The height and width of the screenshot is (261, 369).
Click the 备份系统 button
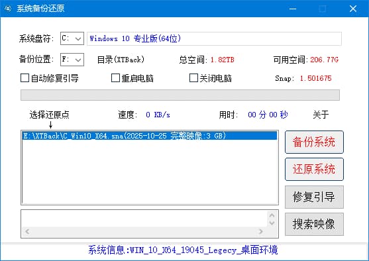tap(314, 142)
